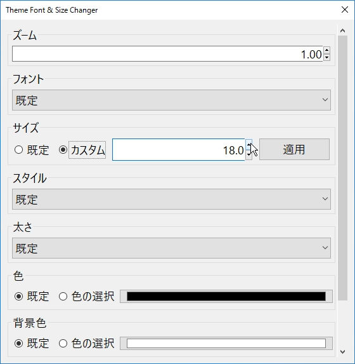The image size is (355, 364).
Task: Click the scrollbar down arrow
Action: [x=343, y=352]
